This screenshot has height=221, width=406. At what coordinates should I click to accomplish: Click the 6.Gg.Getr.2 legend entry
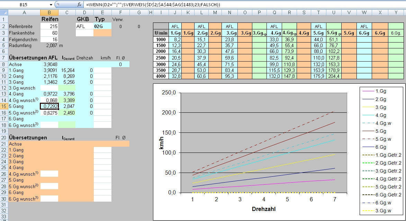pyautogui.click(x=388, y=195)
